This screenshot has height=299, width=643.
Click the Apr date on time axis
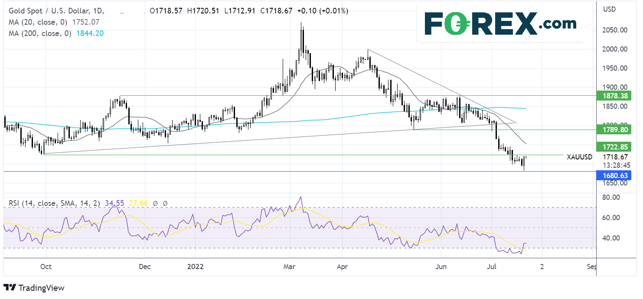342,266
